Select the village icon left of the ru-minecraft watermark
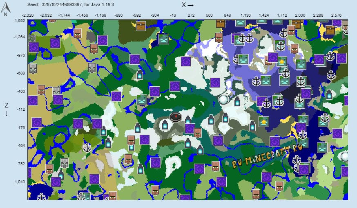 (x=215, y=166)
